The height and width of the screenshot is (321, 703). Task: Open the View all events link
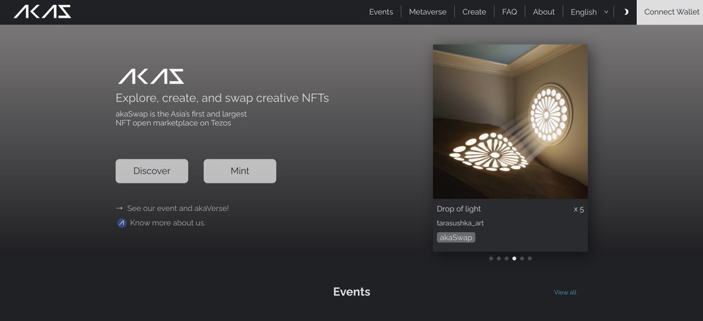pos(565,292)
